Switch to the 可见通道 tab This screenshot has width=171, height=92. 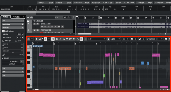[16, 17]
